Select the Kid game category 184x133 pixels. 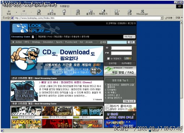pos(81,42)
